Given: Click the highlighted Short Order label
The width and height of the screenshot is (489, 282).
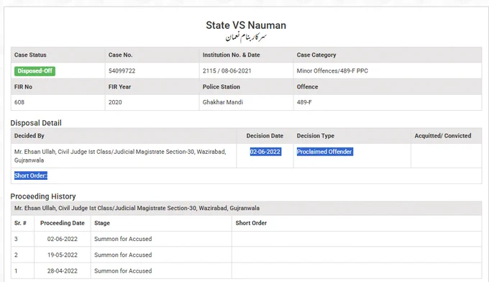Looking at the screenshot, I should coord(31,176).
